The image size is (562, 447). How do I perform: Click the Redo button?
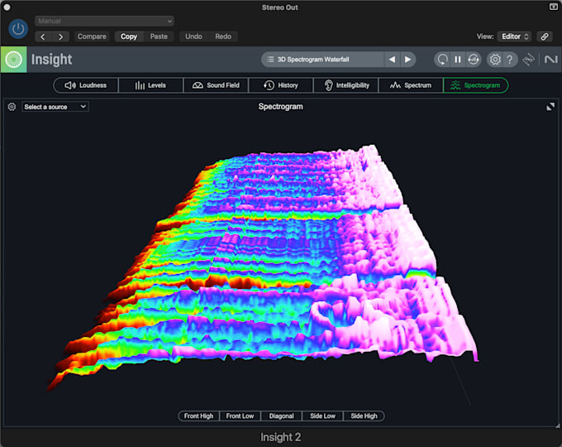pos(223,36)
